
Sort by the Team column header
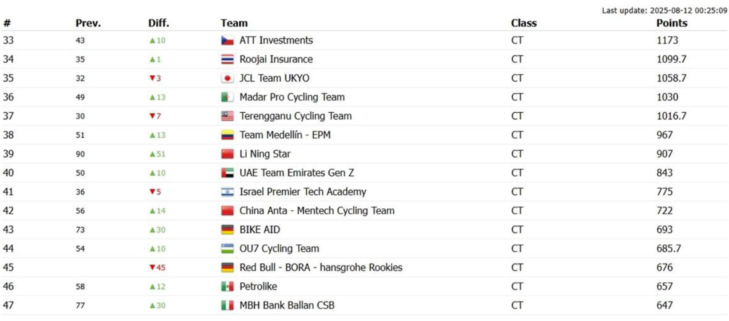234,23
